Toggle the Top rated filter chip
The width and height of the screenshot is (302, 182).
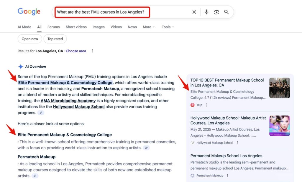pyautogui.click(x=55, y=39)
